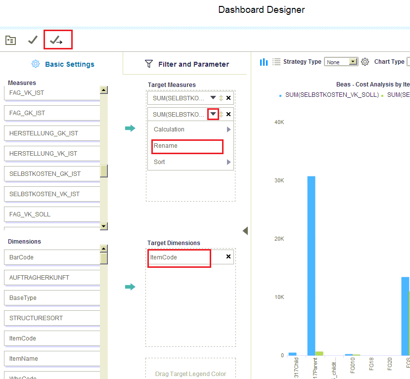Remove the first SUM(SELBSTKO...) target measure

[x=228, y=98]
